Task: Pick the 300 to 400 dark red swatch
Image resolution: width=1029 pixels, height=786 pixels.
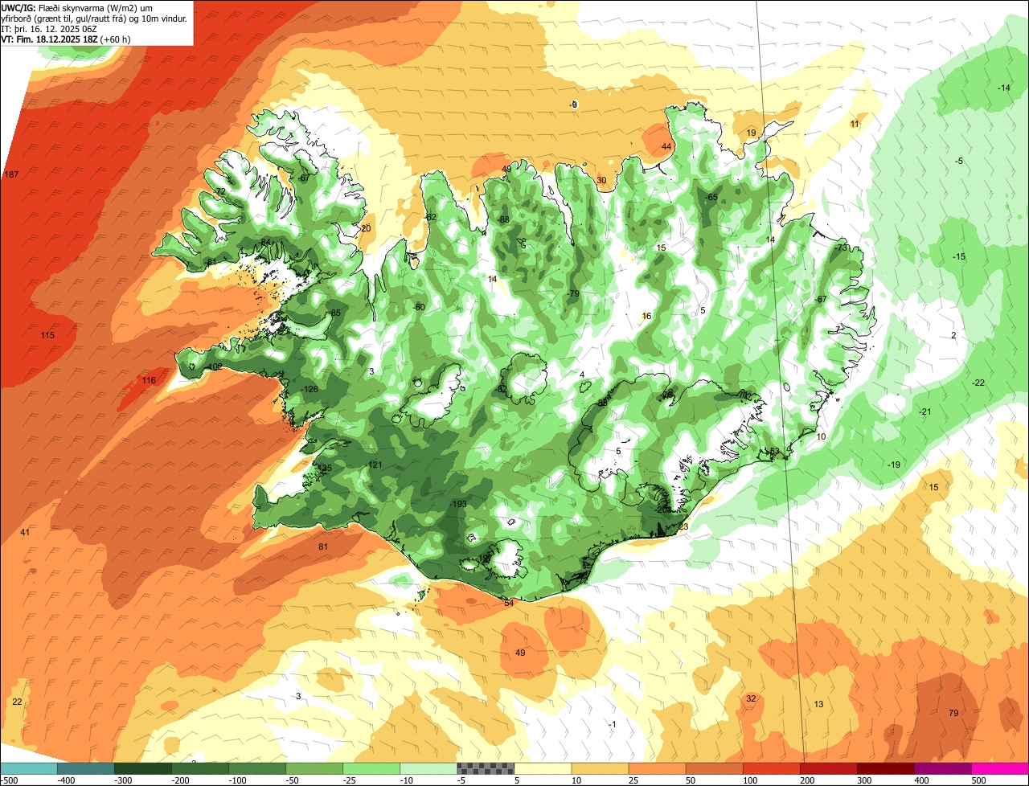Action: click(x=885, y=768)
